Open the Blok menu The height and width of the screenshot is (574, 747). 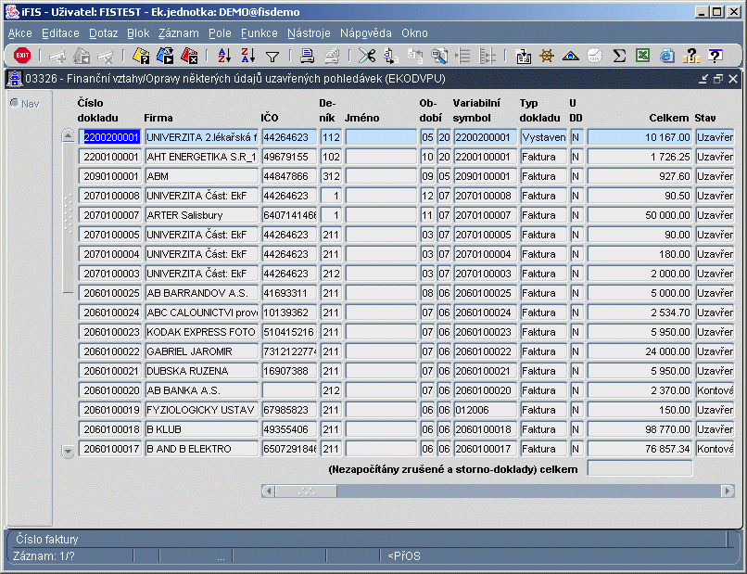point(138,33)
